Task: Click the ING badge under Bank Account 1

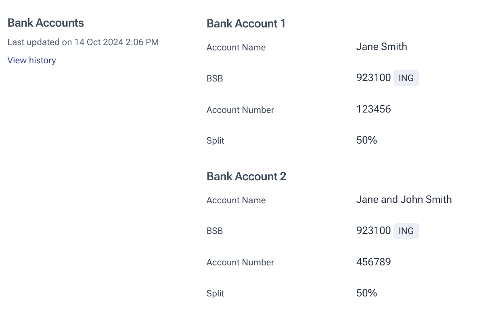Action: pos(406,78)
